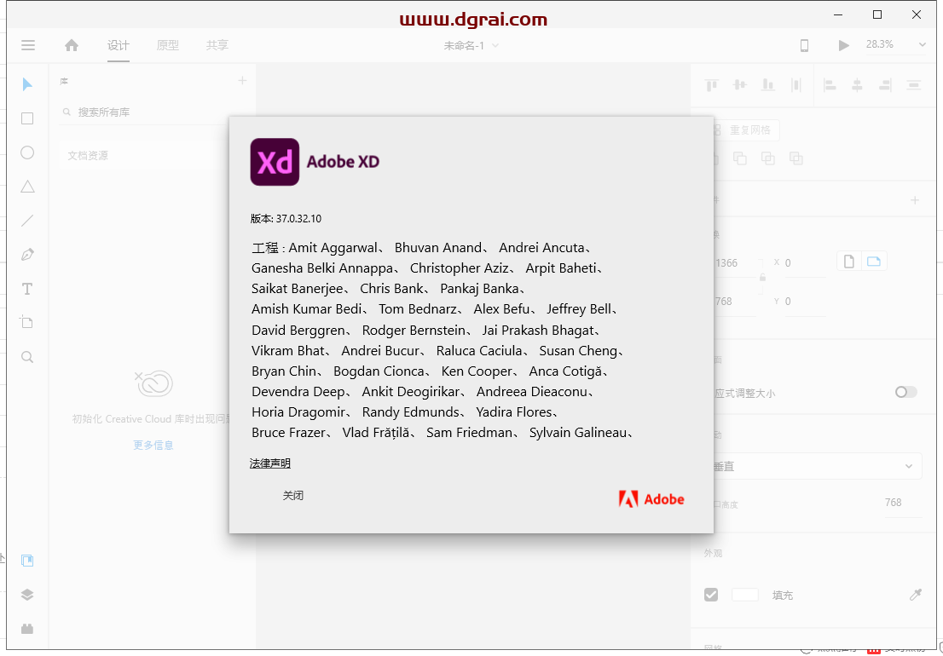Viewport: 943px width, 656px height.
Task: Switch to the 共享 tab
Action: pyautogui.click(x=217, y=45)
